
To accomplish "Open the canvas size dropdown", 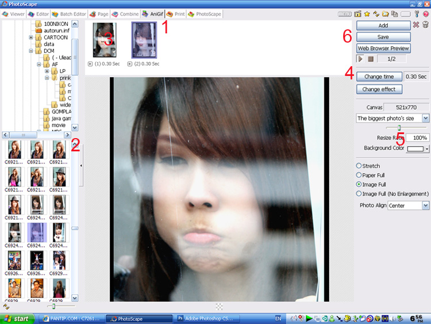I will pos(425,119).
